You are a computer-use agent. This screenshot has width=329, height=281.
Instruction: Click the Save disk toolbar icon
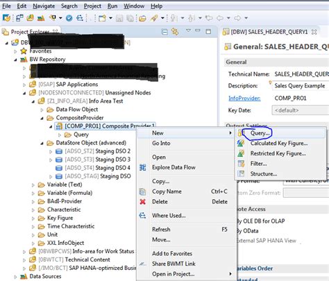pyautogui.click(x=119, y=18)
